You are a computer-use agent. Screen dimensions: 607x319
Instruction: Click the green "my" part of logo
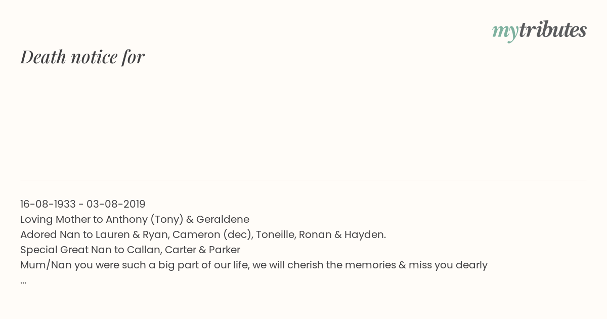tap(505, 33)
